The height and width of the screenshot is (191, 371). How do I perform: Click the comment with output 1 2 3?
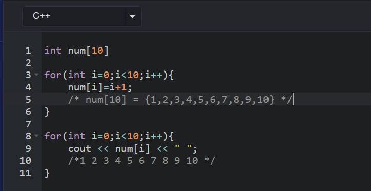141,161
